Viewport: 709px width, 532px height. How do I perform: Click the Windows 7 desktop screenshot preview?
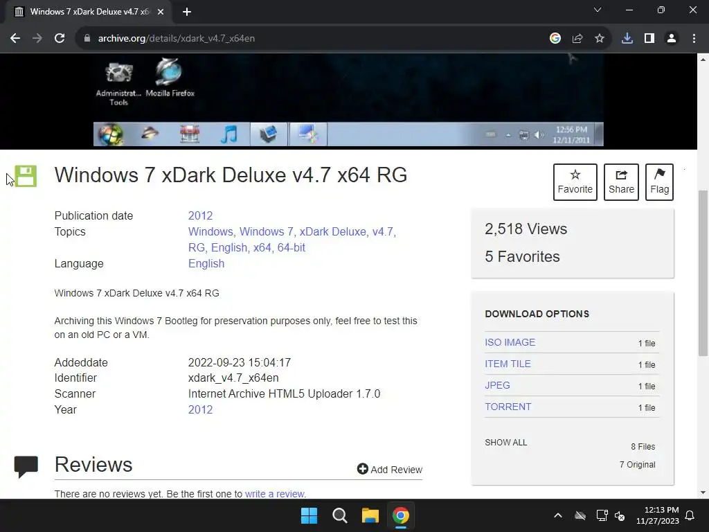coord(348,101)
